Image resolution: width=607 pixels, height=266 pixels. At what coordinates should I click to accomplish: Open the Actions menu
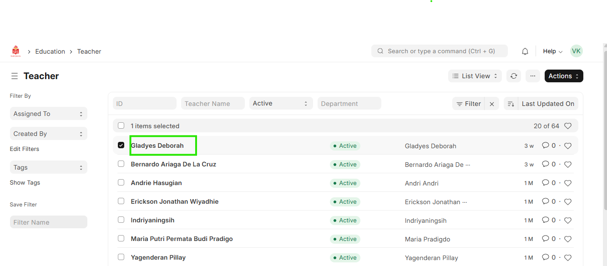coord(563,76)
